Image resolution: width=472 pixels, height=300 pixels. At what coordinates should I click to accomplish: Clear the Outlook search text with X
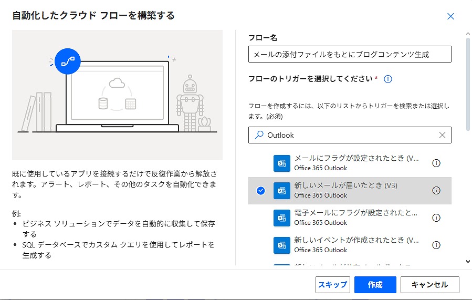[442, 135]
